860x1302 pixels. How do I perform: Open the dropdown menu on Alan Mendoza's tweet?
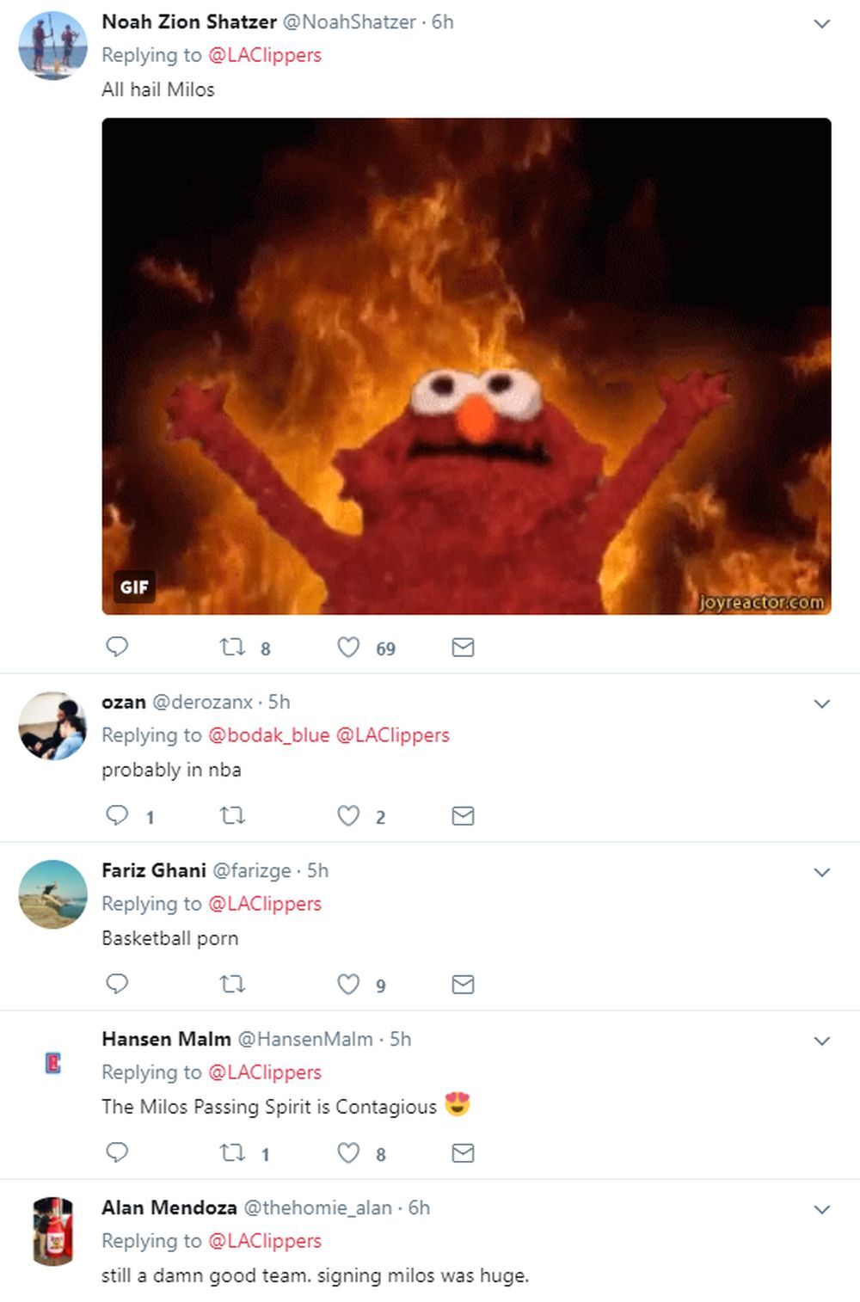821,1210
